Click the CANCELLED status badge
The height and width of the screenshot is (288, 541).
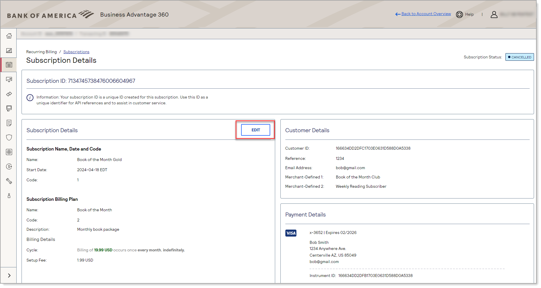click(519, 57)
